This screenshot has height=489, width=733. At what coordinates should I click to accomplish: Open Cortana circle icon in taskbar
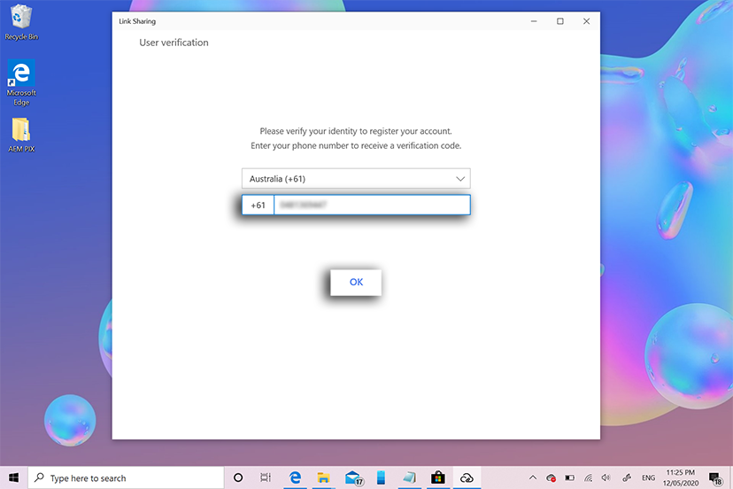coord(238,477)
